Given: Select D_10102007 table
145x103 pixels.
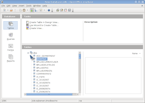Looking at the screenshot, I should 43,80.
